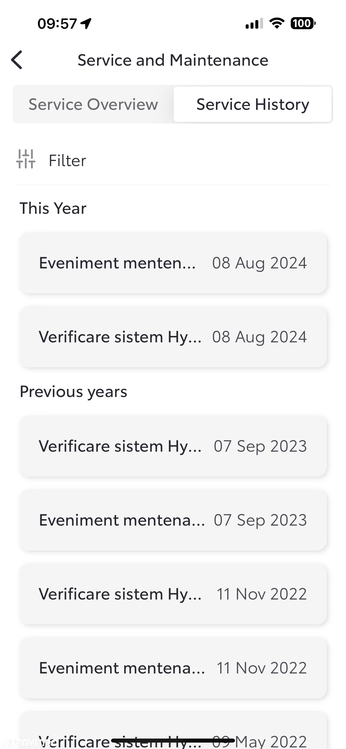Open Verificare sistem Hybrid entry 08 Aug 2024
The image size is (346, 749).
click(173, 337)
